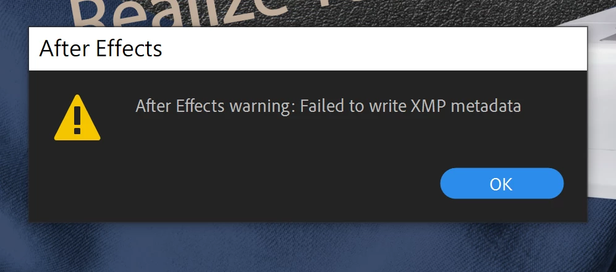Click the "After Effects" dialog title text
The width and height of the screenshot is (616, 272).
pyautogui.click(x=101, y=49)
